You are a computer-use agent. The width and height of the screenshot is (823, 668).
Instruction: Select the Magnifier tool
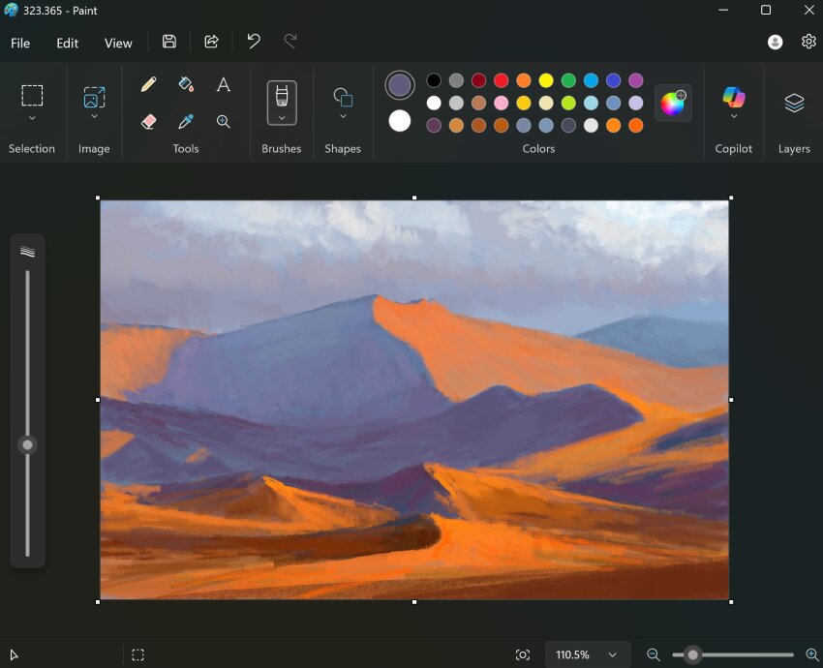click(x=223, y=120)
